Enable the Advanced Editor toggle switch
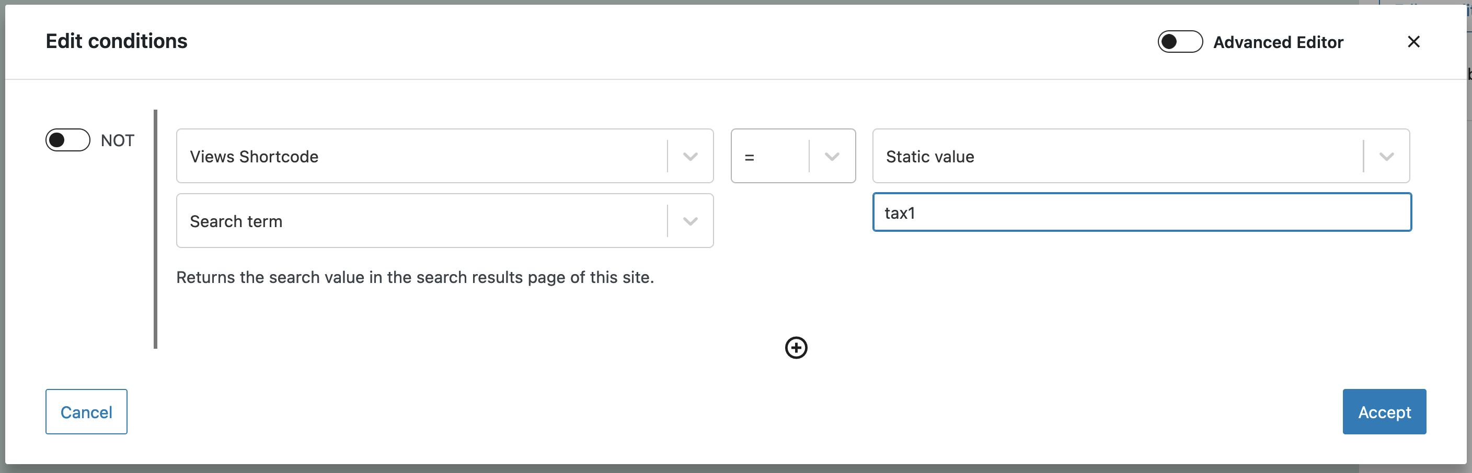 1179,42
